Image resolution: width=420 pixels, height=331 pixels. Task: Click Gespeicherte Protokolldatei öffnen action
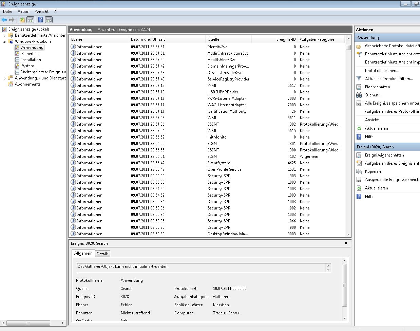pos(392,46)
